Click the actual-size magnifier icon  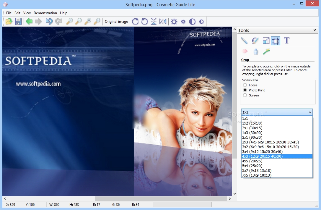click(88, 22)
